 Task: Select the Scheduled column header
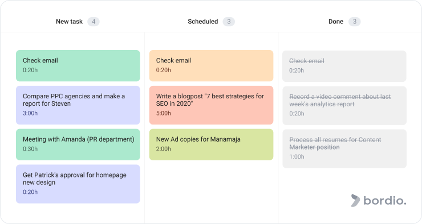[203, 22]
